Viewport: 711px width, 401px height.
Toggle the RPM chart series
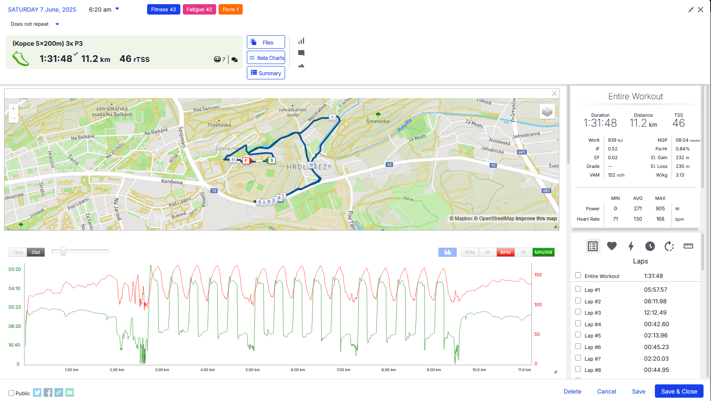pyautogui.click(x=470, y=252)
